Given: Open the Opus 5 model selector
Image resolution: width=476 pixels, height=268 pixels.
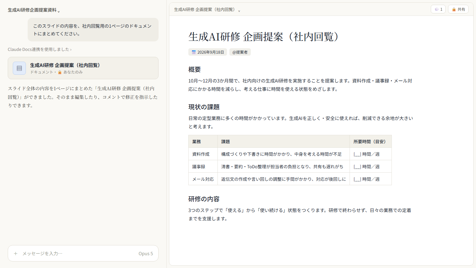Looking at the screenshot, I should pos(145,253).
